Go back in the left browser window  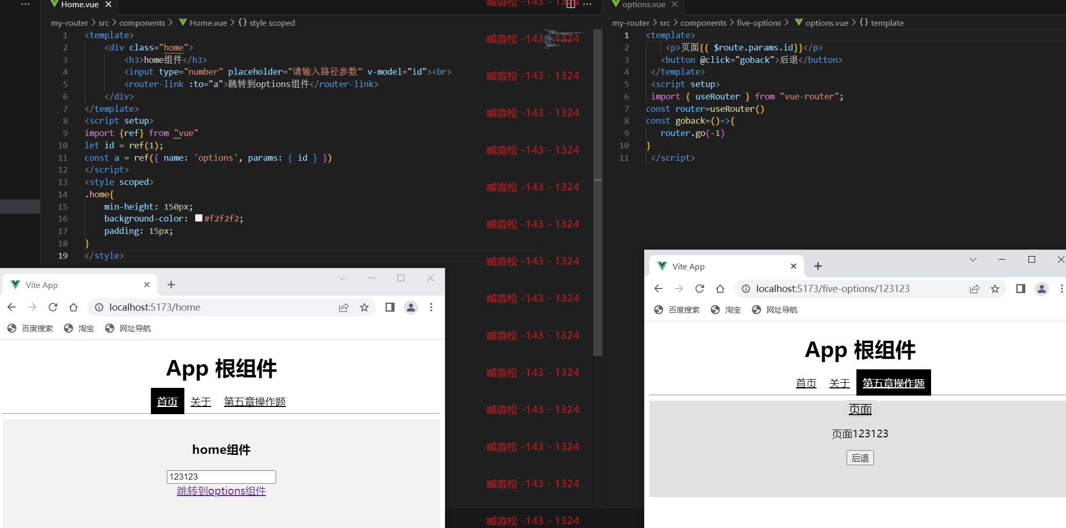tap(12, 308)
